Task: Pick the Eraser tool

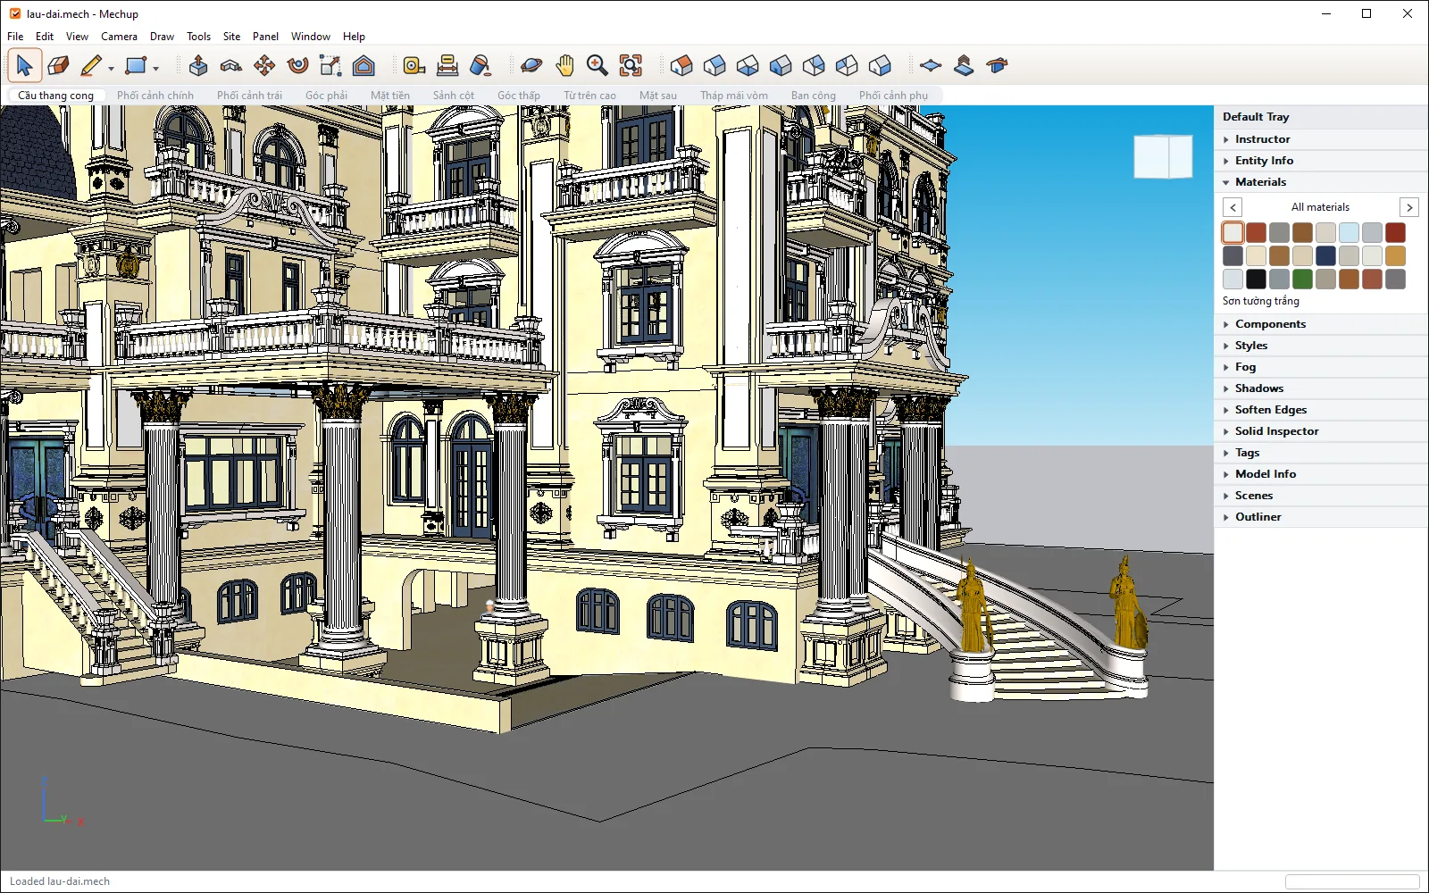Action: pyautogui.click(x=58, y=65)
